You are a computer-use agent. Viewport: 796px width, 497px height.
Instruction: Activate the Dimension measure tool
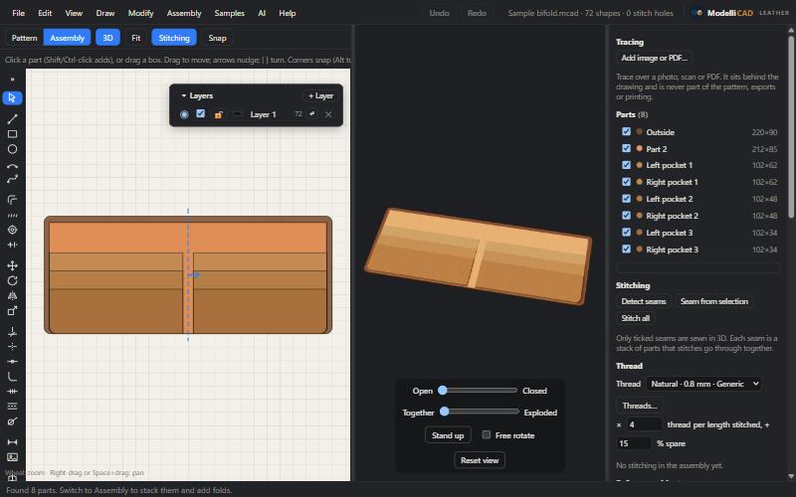12,442
